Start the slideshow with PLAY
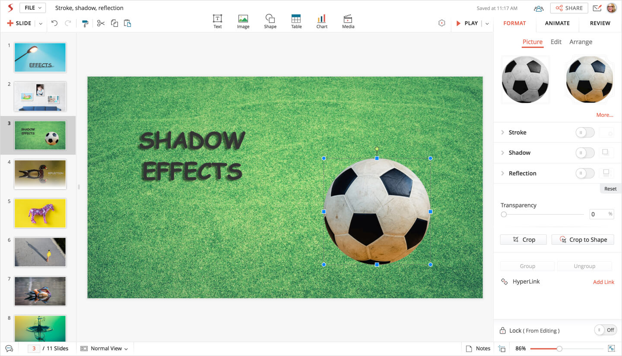The width and height of the screenshot is (622, 356). click(x=467, y=23)
